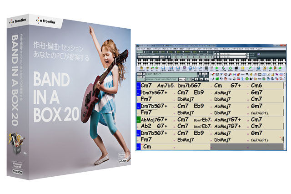
Task: Open the Options menu
Action: 167,49
